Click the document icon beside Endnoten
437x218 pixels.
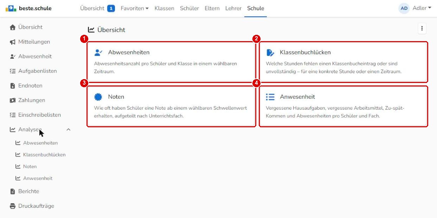click(x=13, y=86)
